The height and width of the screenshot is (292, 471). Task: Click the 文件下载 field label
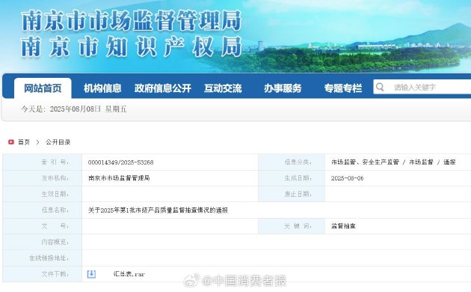click(55, 274)
